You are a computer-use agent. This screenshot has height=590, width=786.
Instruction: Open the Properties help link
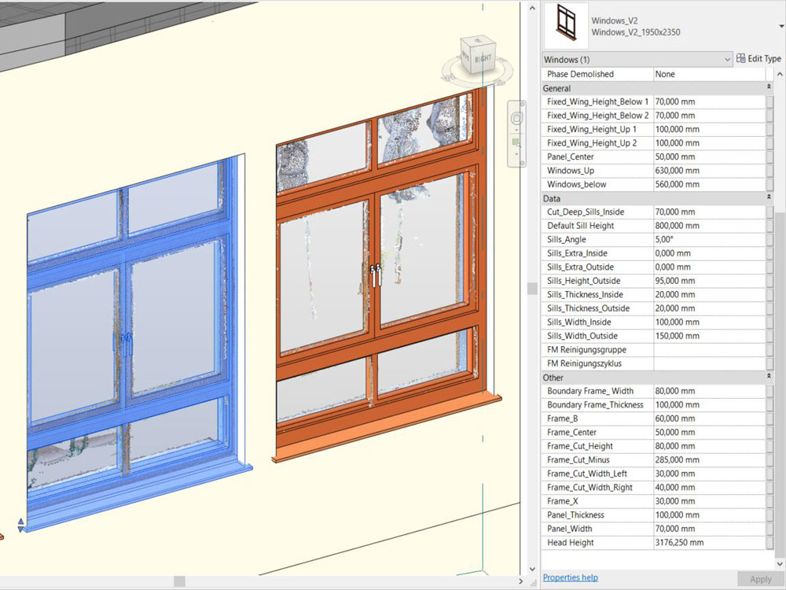pos(570,577)
